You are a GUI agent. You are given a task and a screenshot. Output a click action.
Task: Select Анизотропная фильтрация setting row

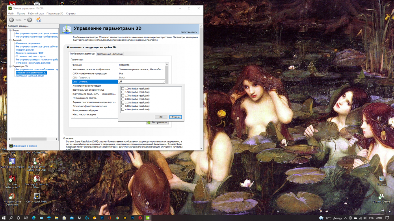(95, 86)
